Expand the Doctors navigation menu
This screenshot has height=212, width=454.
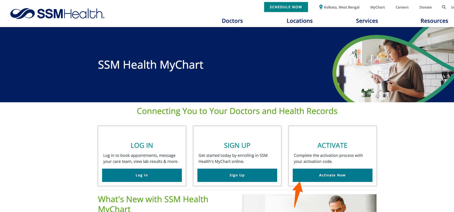click(232, 21)
